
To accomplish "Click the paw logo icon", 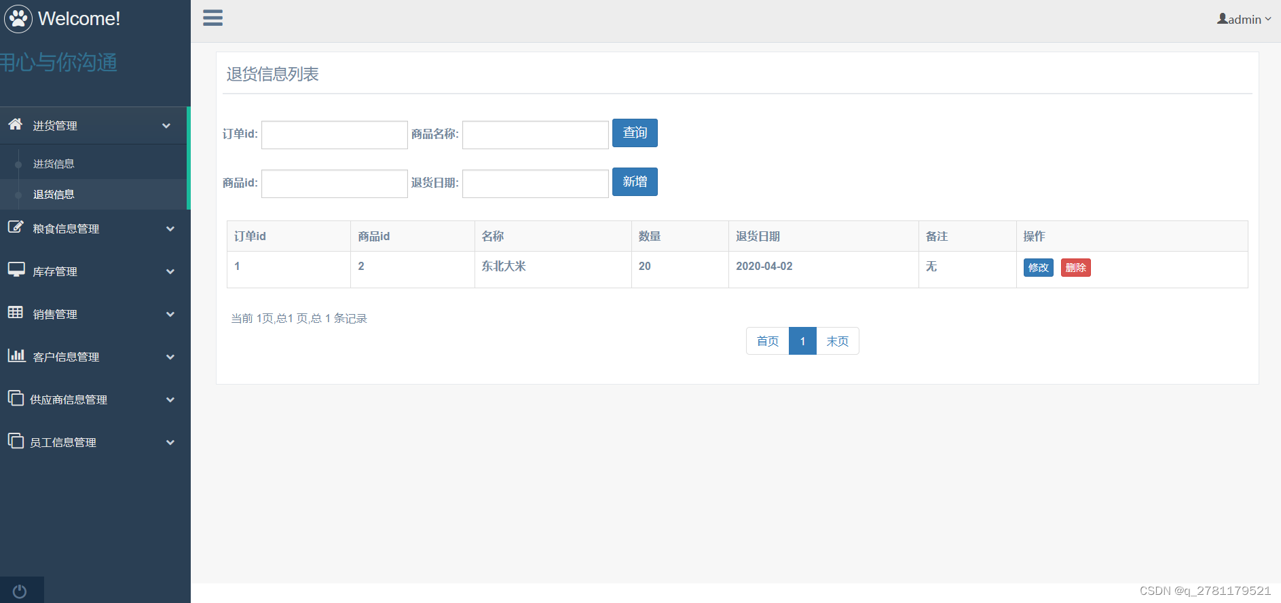I will (x=18, y=19).
